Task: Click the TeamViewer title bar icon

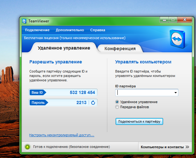Action: [x=24, y=21]
